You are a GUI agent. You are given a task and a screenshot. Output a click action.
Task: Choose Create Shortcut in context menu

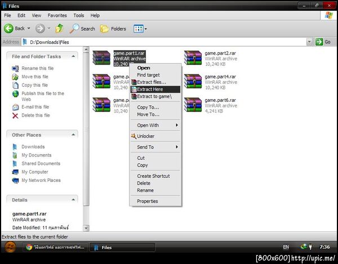click(x=155, y=176)
